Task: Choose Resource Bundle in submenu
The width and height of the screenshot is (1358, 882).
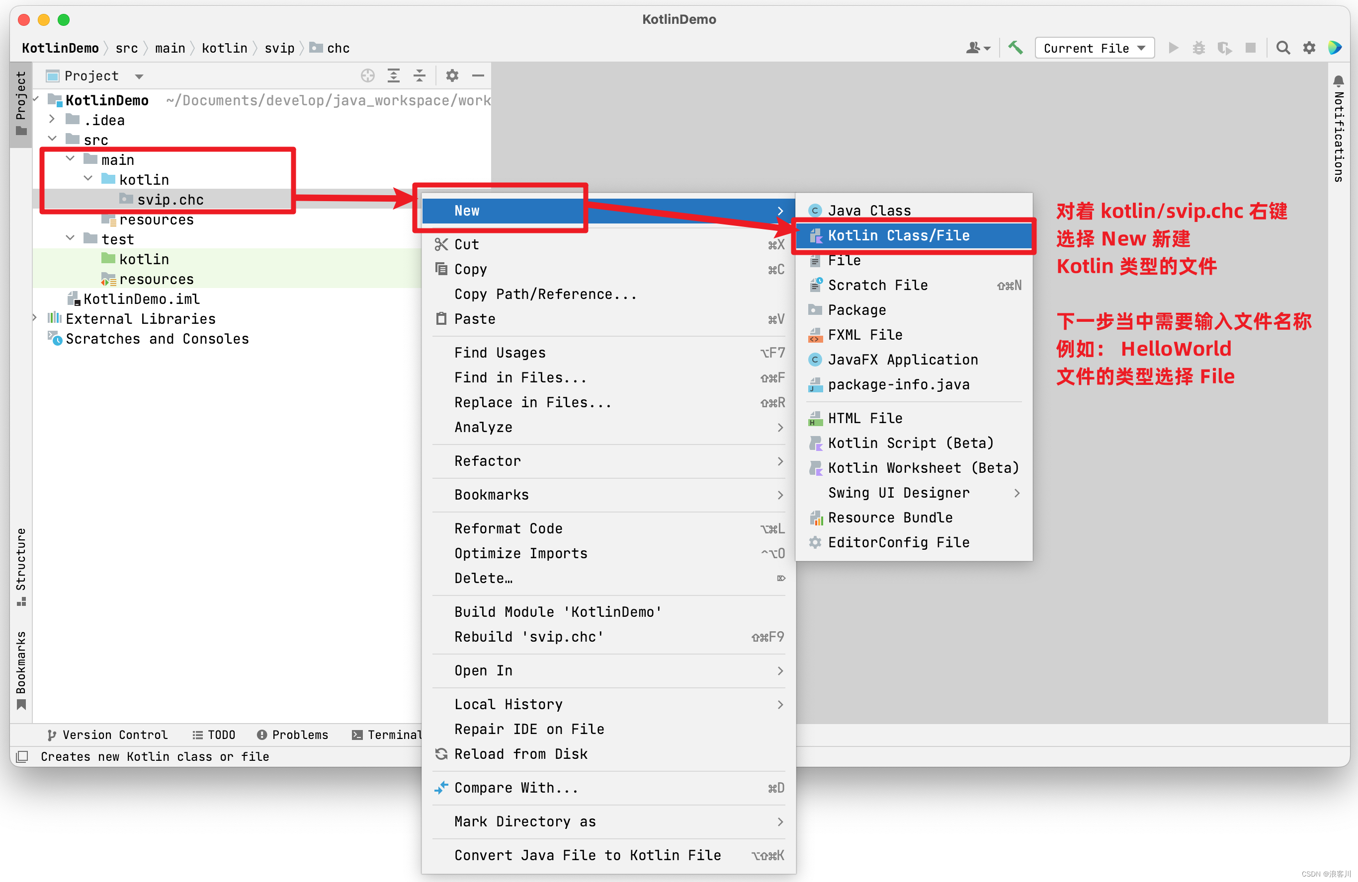Action: [914, 517]
